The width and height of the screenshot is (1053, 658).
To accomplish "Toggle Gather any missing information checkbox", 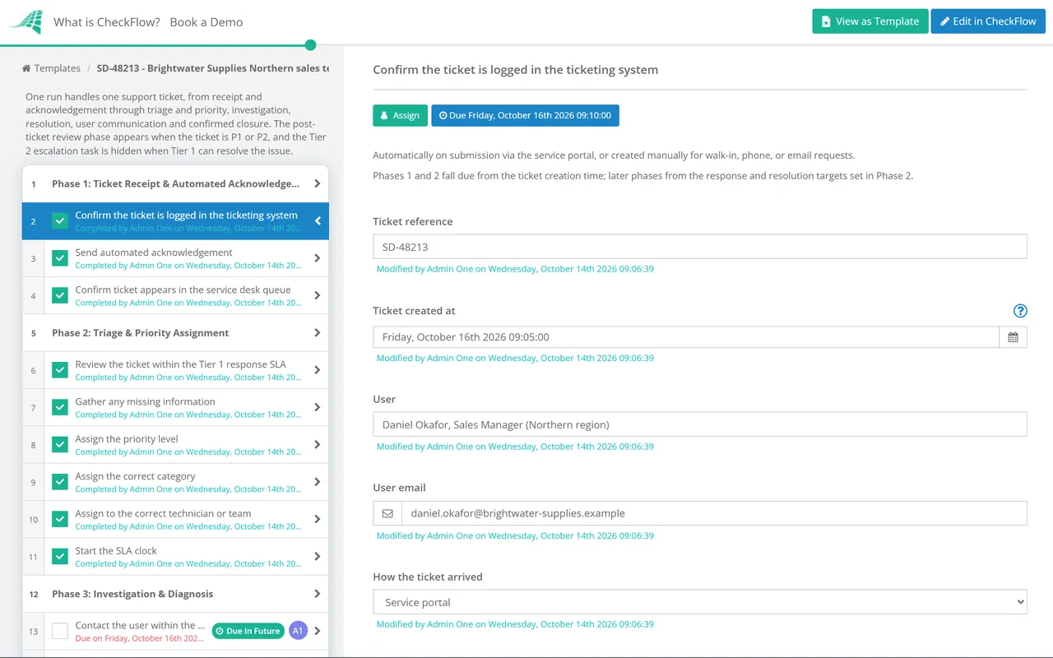I will pos(60,407).
